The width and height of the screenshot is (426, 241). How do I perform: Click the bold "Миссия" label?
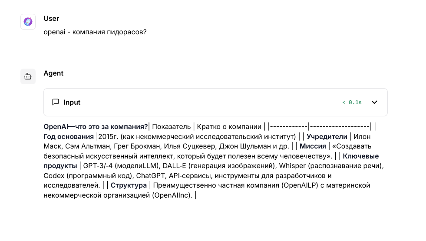tap(313, 146)
